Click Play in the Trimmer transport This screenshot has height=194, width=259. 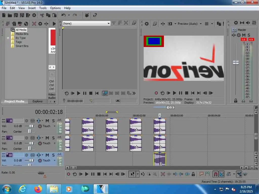(79, 93)
